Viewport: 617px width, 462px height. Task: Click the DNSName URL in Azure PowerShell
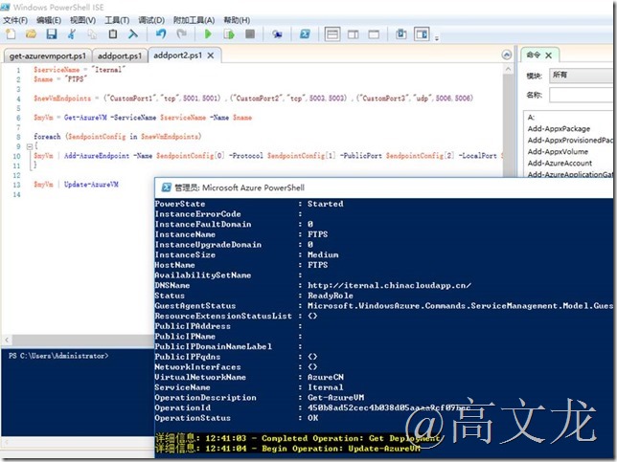(389, 285)
